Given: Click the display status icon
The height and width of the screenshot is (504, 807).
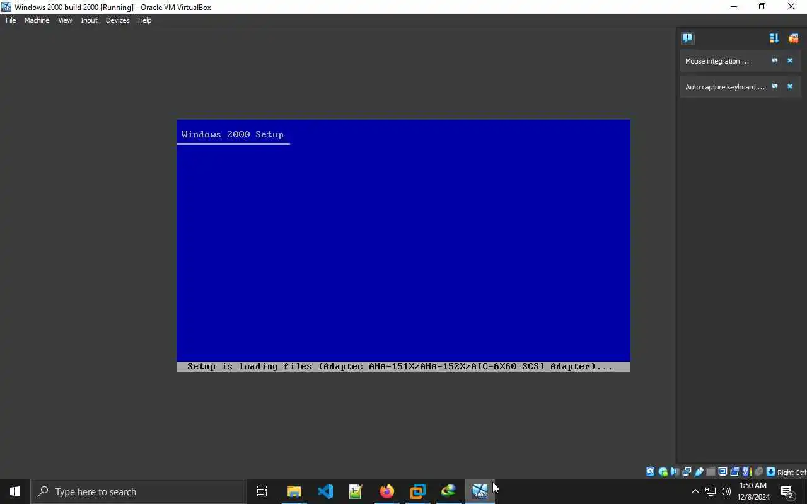Looking at the screenshot, I should coord(723,472).
